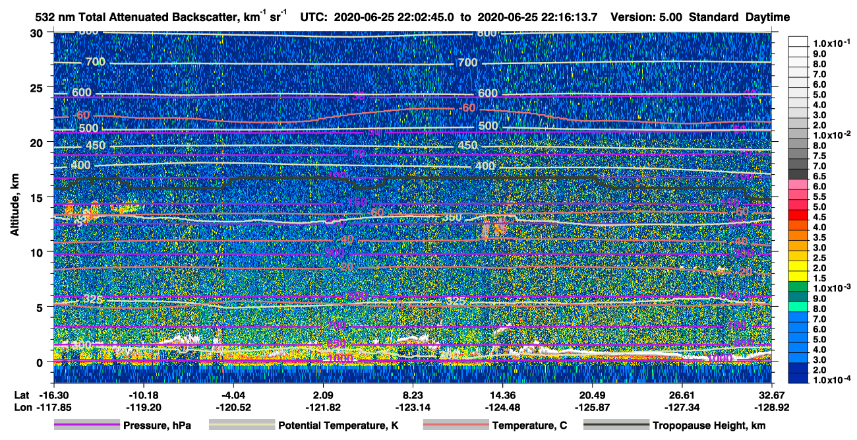Click the 'Version: 5.00' text
The image size is (857, 440).
[x=647, y=18]
